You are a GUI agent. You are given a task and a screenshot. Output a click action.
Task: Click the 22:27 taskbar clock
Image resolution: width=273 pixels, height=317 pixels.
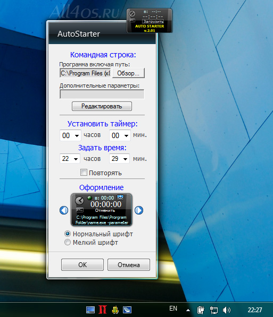click(255, 310)
